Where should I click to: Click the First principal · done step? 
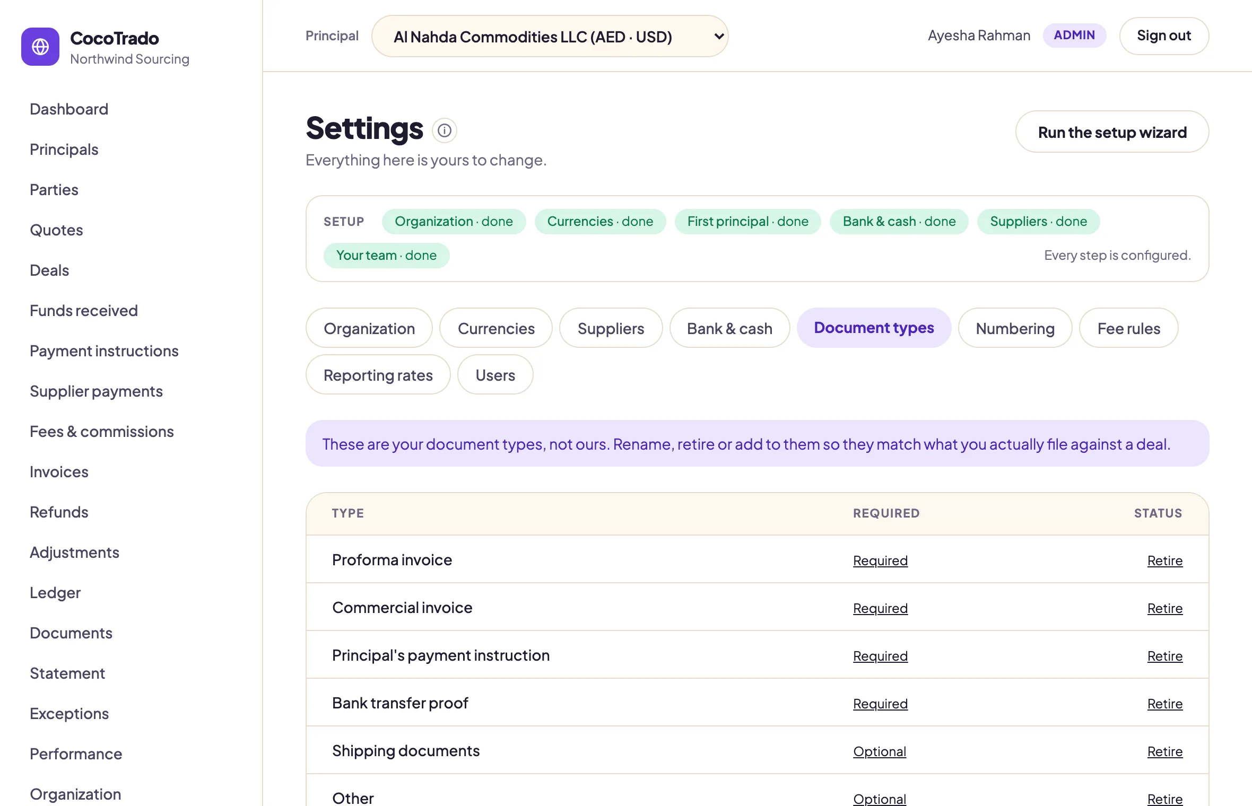click(747, 221)
